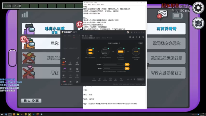The height and width of the screenshot is (116, 206).
Task: Select the 塔宝 player card
Action: click(41, 73)
